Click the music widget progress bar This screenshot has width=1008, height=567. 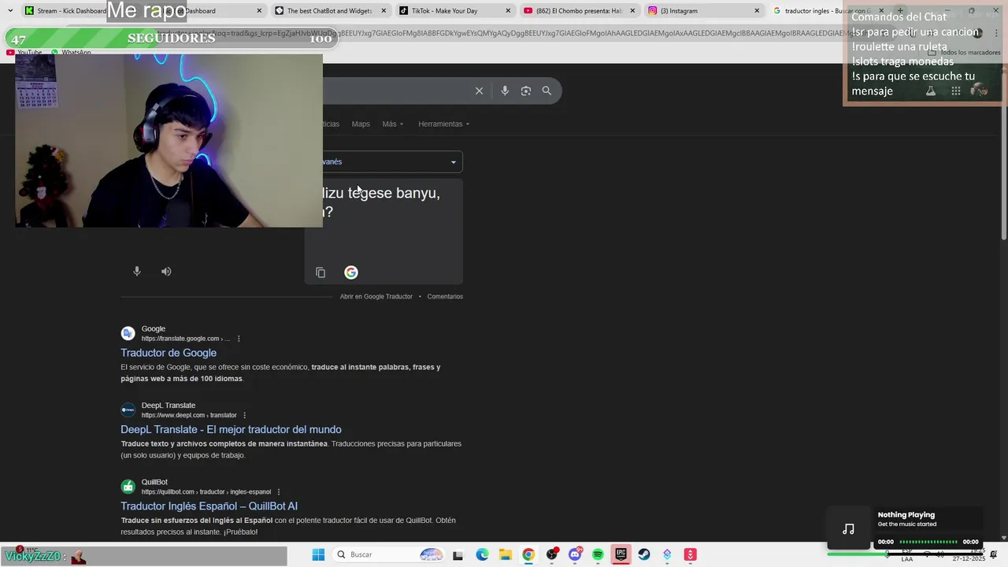tap(928, 542)
